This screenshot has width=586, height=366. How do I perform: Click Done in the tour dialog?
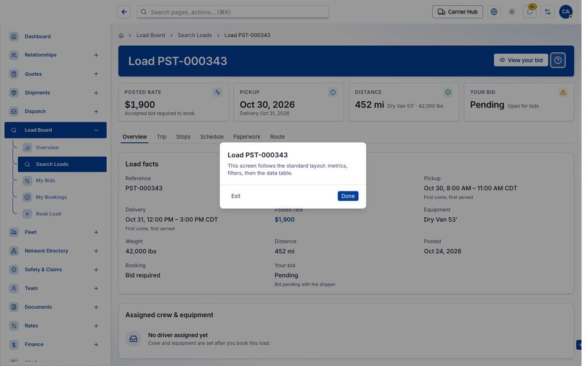(347, 196)
